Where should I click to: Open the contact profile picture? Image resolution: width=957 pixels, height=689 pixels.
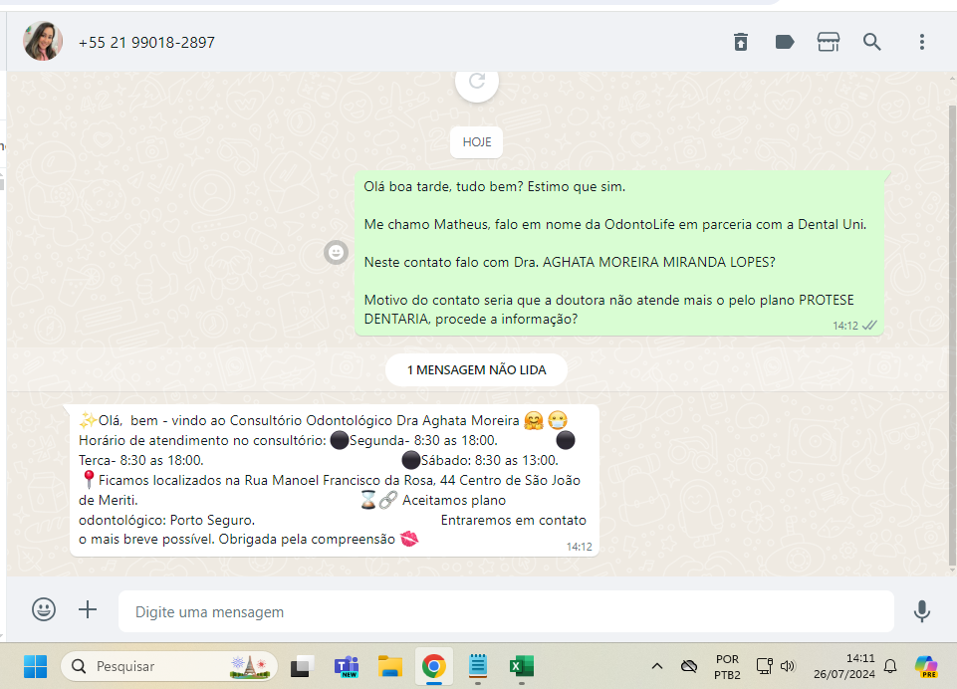point(43,42)
